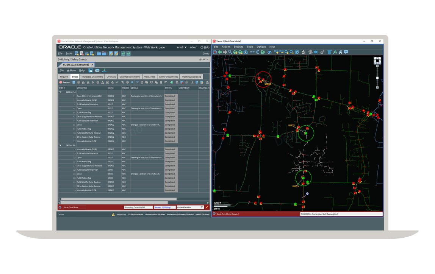Click the STATUS column header
The image size is (435, 274).
coord(171,88)
